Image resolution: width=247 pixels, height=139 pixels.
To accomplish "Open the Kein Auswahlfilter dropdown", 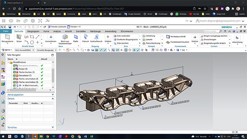I will tap(25, 50).
